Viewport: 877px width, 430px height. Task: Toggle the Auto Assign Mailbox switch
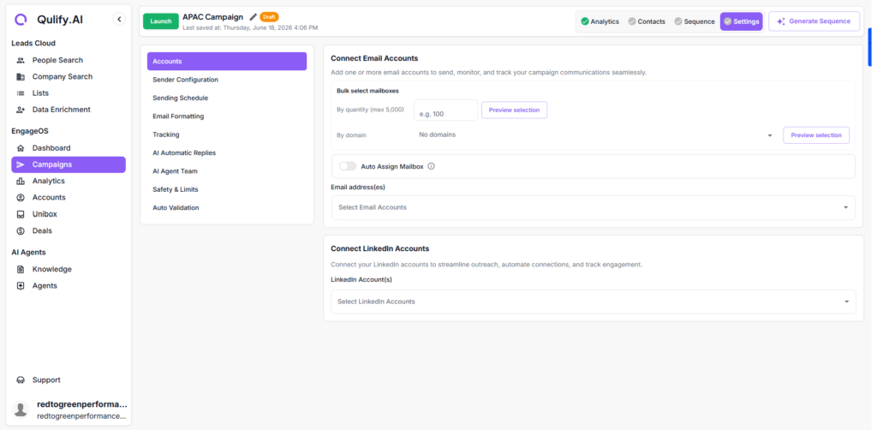coord(348,166)
